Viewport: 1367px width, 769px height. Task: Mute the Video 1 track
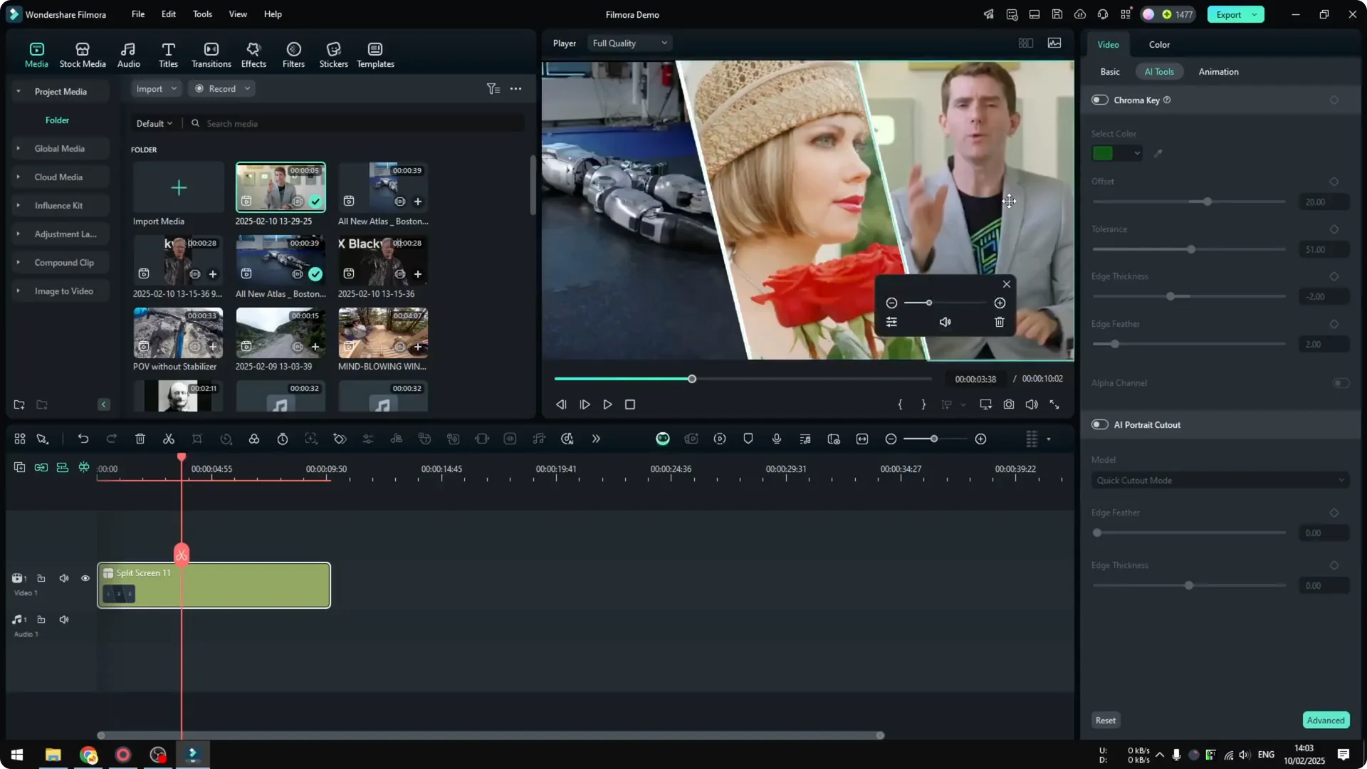click(64, 578)
